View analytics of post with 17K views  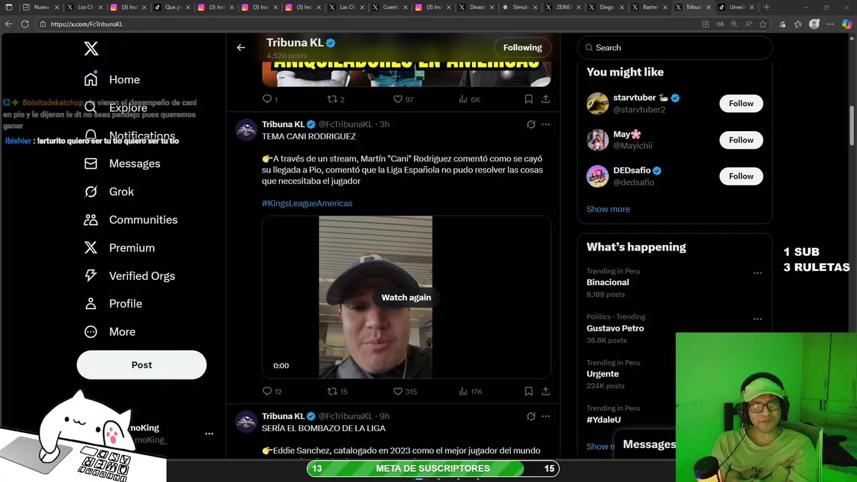471,391
